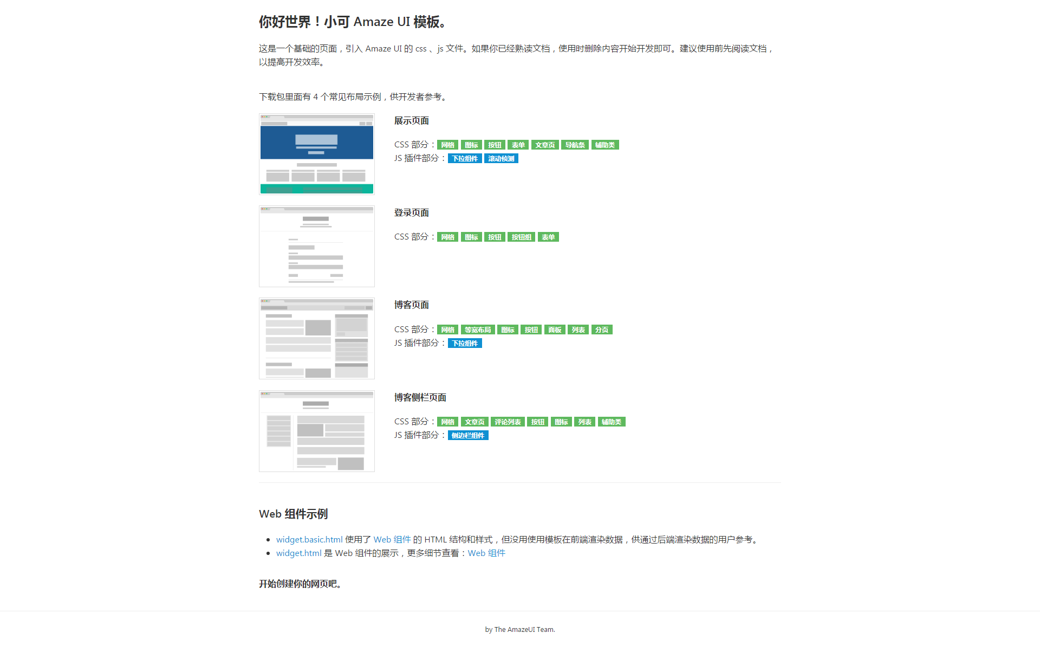Click the 网格 badge under 展示页面
Screen dimensions: 1040x646
click(x=447, y=145)
